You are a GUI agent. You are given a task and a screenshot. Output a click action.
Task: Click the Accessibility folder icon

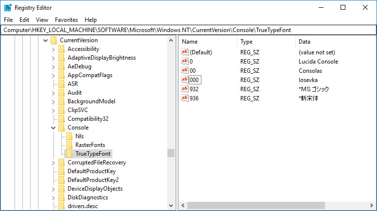point(62,49)
